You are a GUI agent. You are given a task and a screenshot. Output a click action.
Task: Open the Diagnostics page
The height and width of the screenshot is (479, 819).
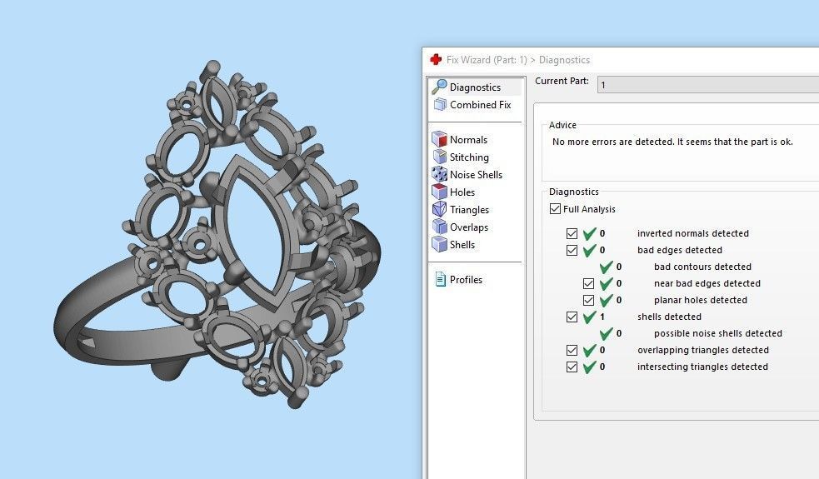click(475, 87)
